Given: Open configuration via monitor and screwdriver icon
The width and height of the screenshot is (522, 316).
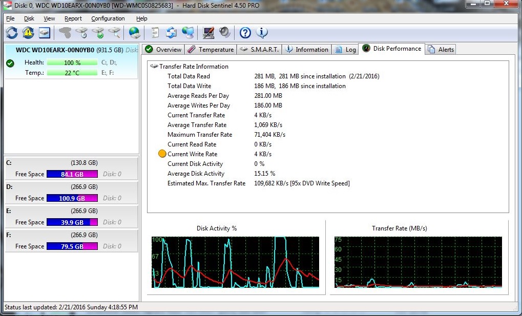Looking at the screenshot, I should pyautogui.click(x=208, y=33).
